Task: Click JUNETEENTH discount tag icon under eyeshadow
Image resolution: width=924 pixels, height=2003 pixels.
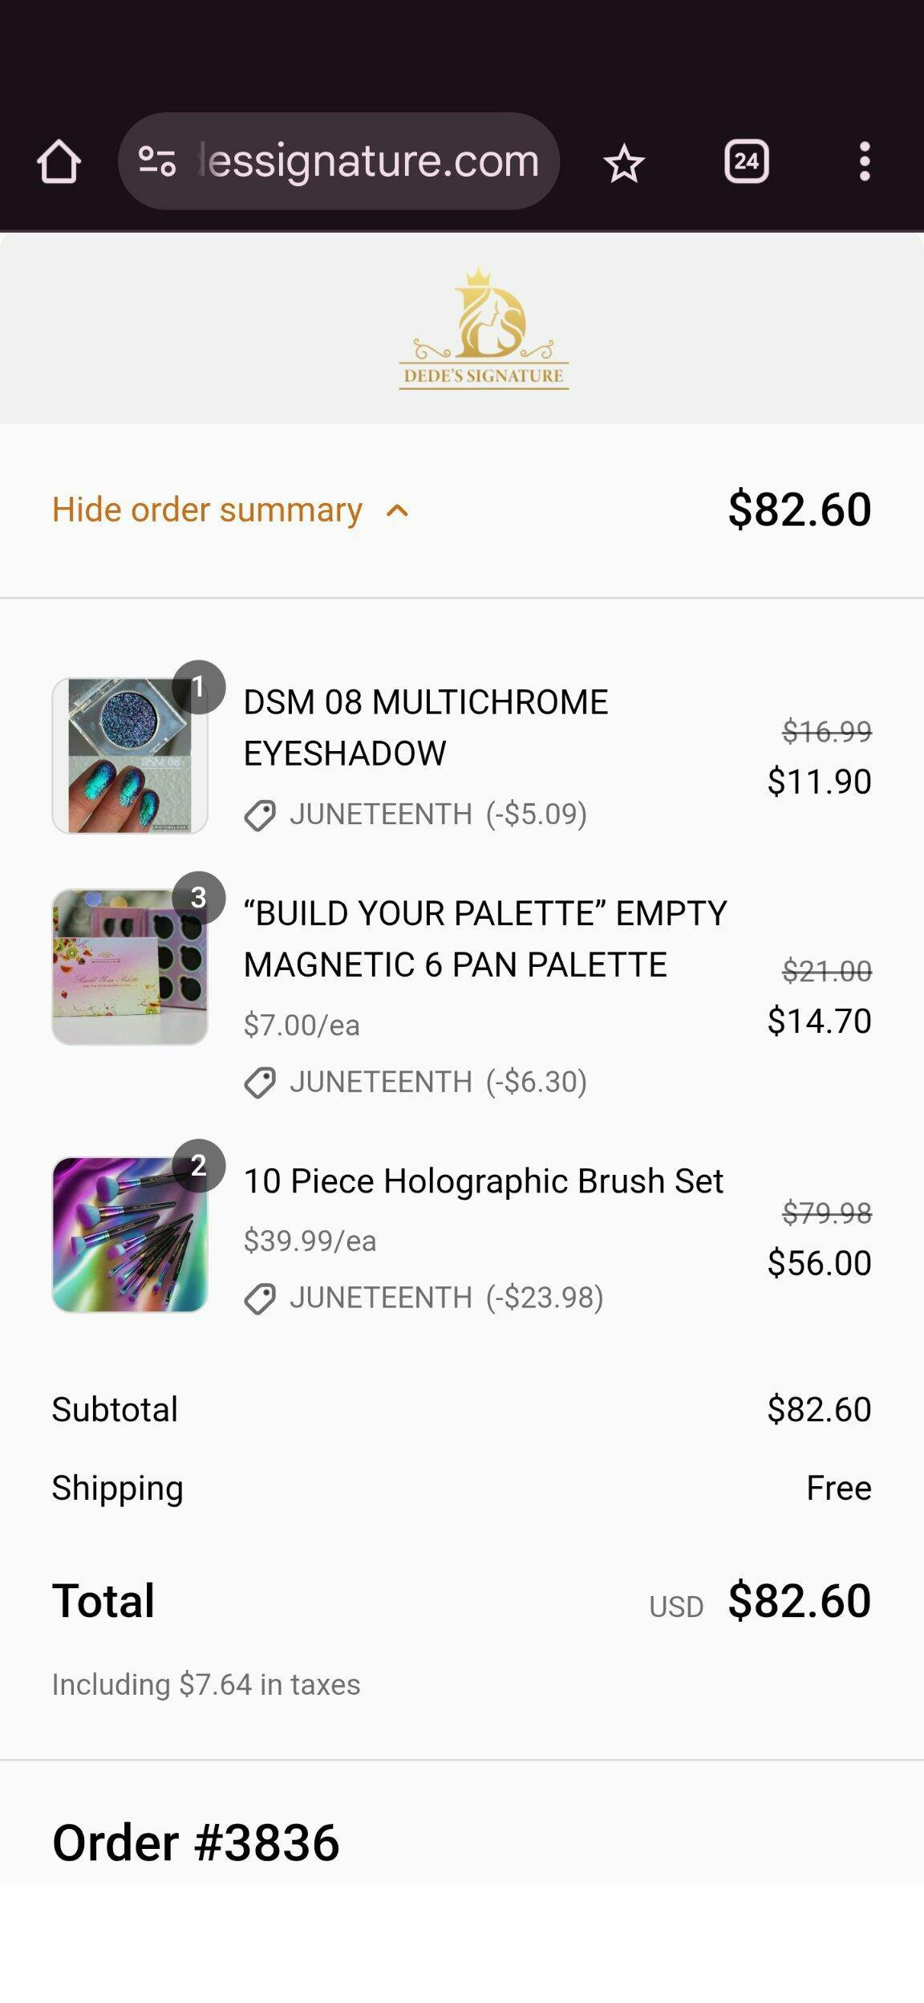Action: 260,815
